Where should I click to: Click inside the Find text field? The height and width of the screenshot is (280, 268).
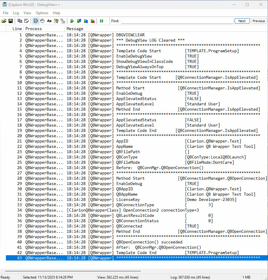(x=177, y=21)
